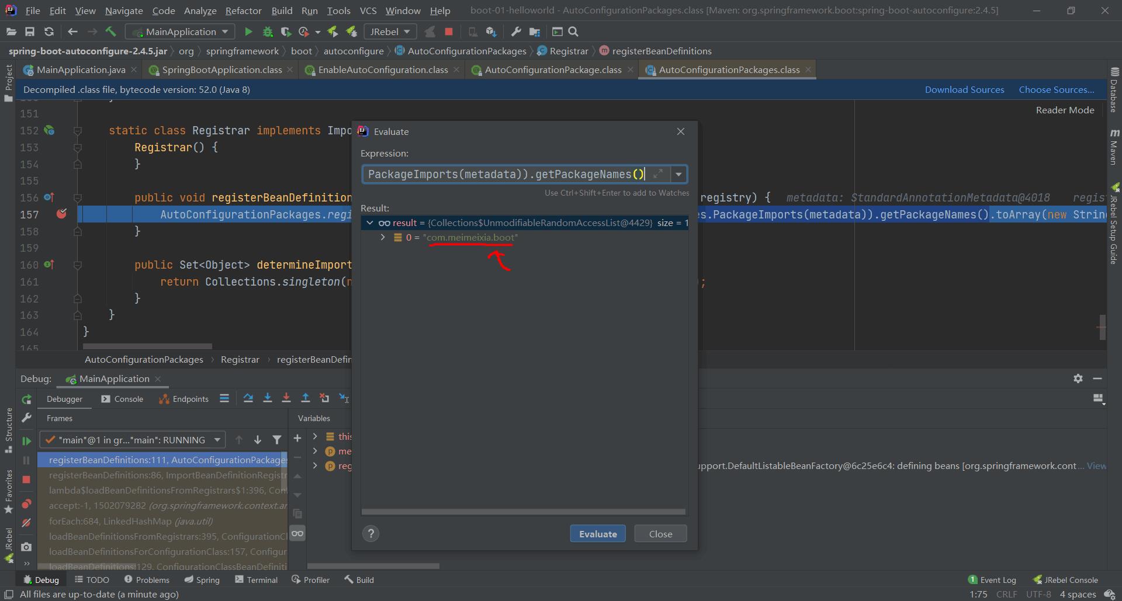Switch to MainApplication.java tab
1122x601 pixels.
click(80, 70)
